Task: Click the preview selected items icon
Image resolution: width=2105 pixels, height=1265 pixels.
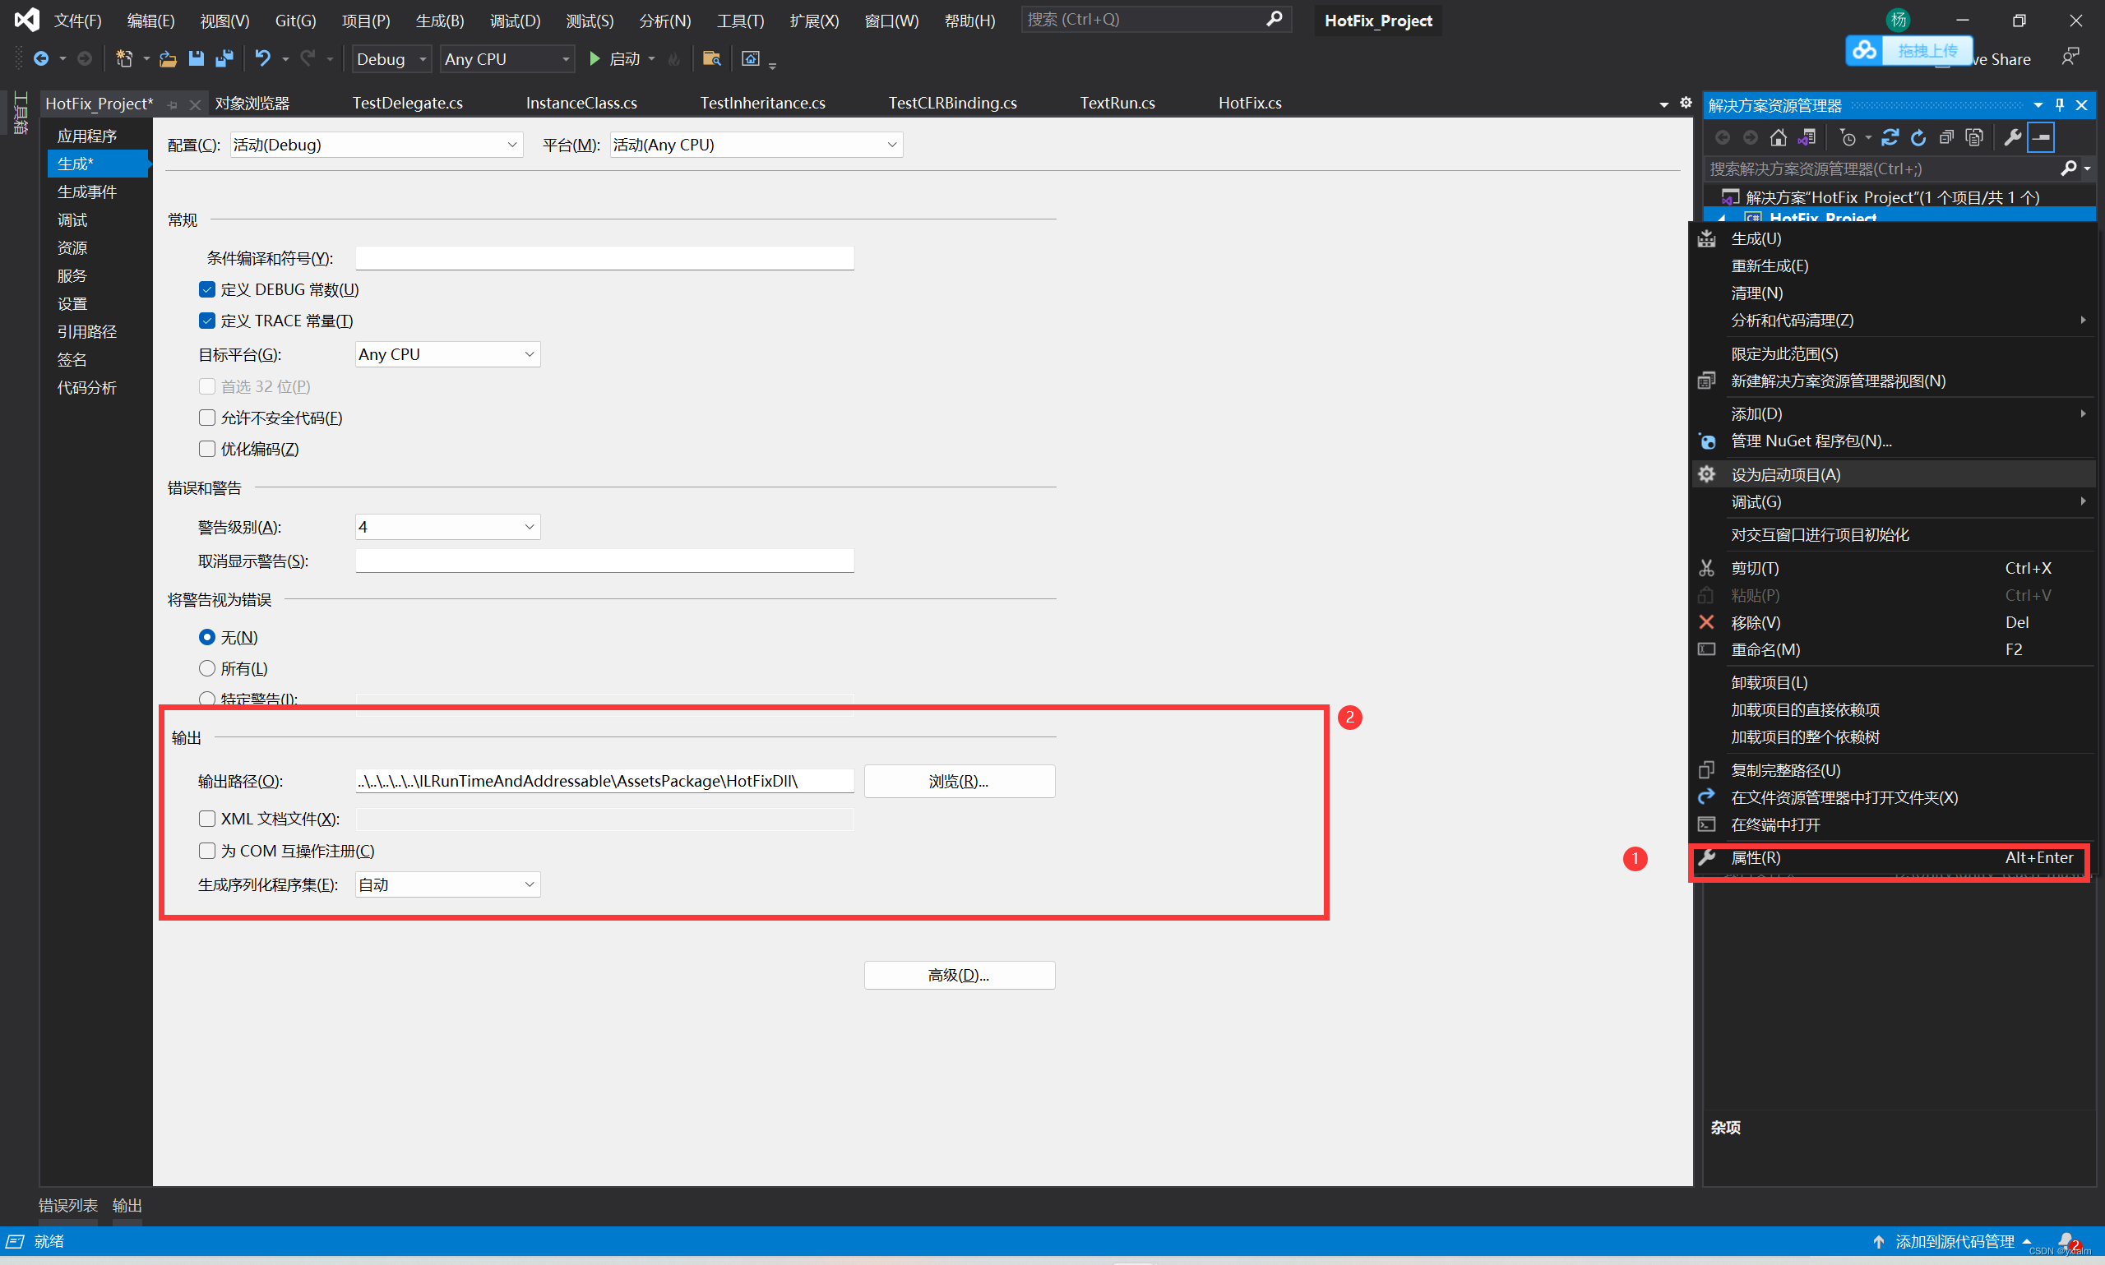Action: (x=2041, y=137)
